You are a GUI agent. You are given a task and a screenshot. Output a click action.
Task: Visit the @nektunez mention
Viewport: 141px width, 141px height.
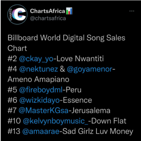[39, 69]
